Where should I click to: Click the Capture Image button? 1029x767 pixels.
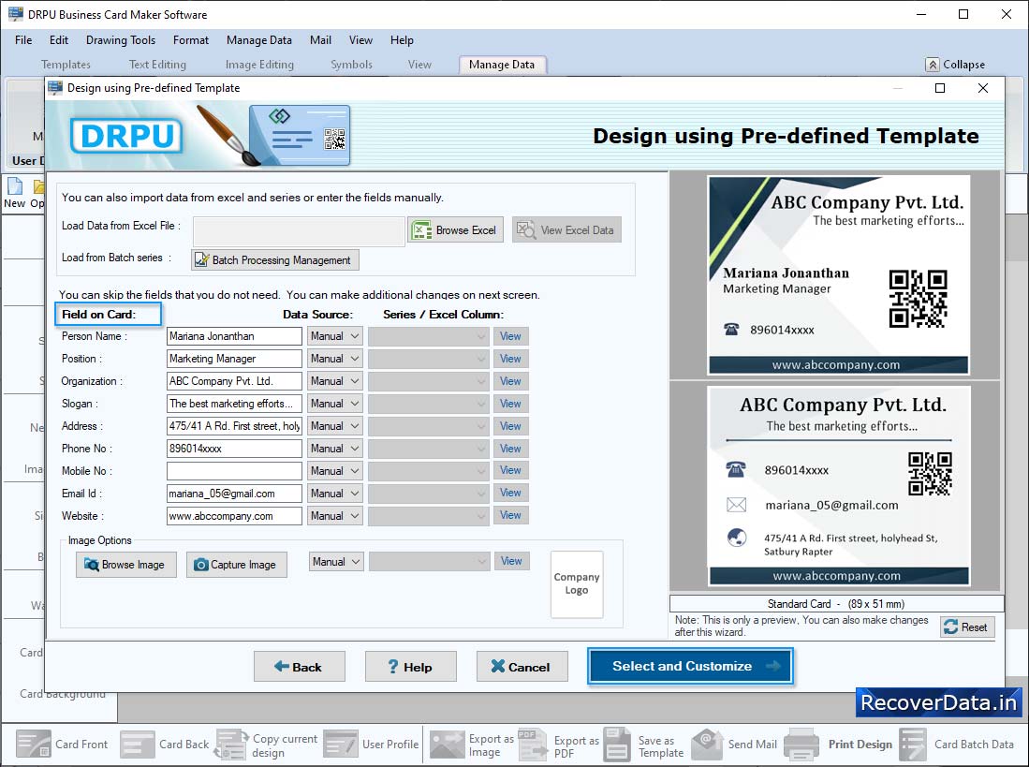[236, 565]
